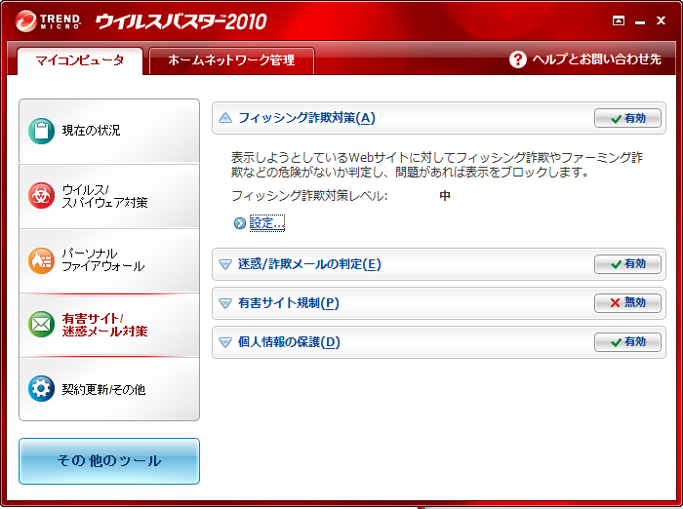Click the ウイルスバスター2010 title text
The height and width of the screenshot is (509, 683).
[181, 21]
